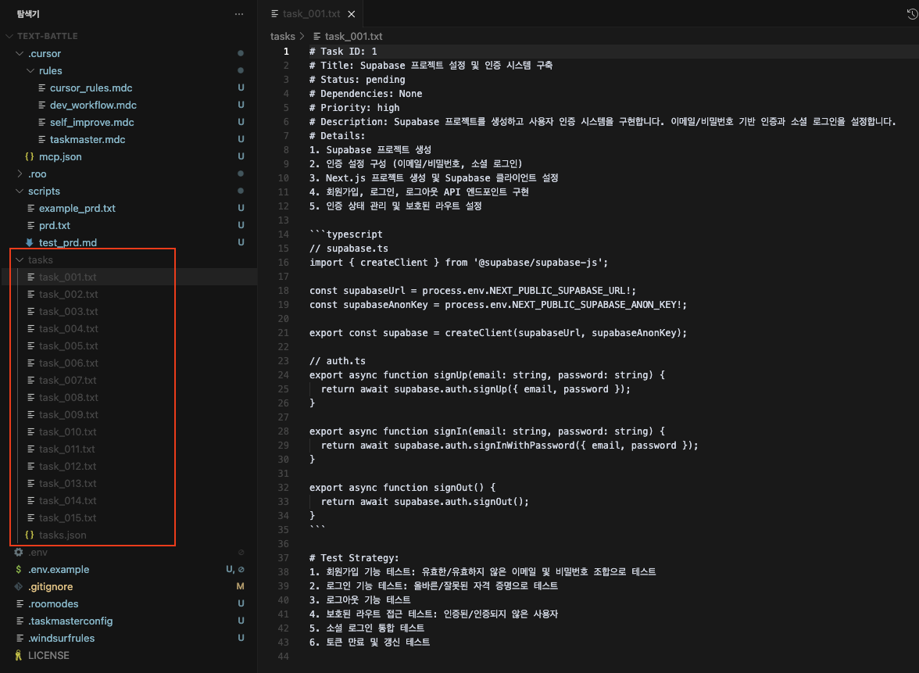Open the LICENSE file
The width and height of the screenshot is (919, 673).
(x=48, y=655)
